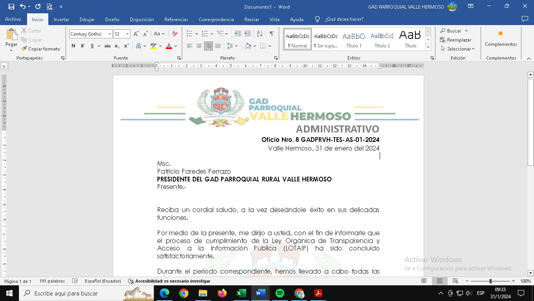534x301 pixels.
Task: Click the Save icon in title bar
Action: 11,7
